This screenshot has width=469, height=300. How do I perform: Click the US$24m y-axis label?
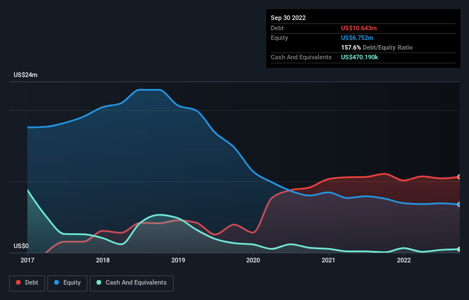click(26, 75)
